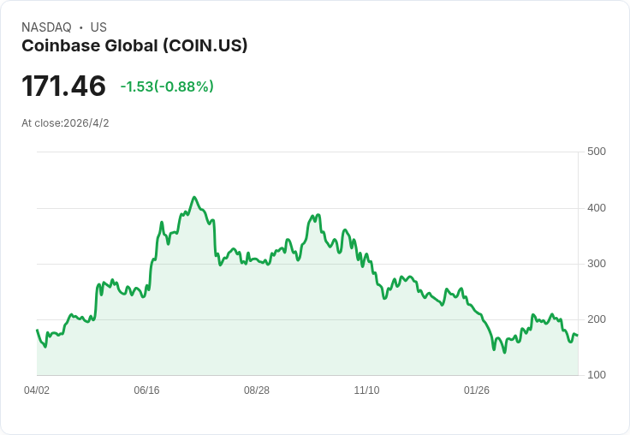Image resolution: width=630 pixels, height=435 pixels.
Task: Click the 200 price axis label
Action: click(x=597, y=319)
